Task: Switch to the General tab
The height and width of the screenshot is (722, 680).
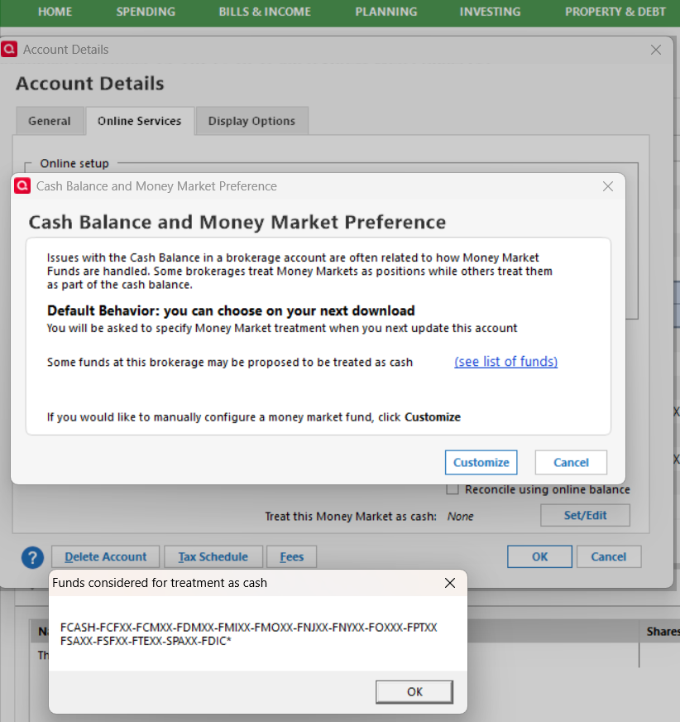Action: pyautogui.click(x=50, y=121)
